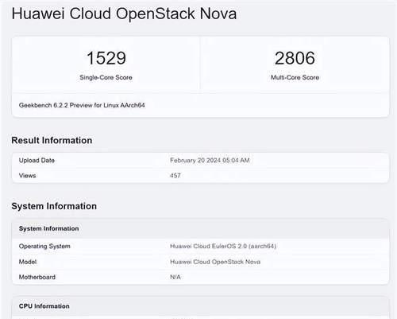Select the Motherboard N/A value
Screen dimensions: 397x319
(x=175, y=277)
